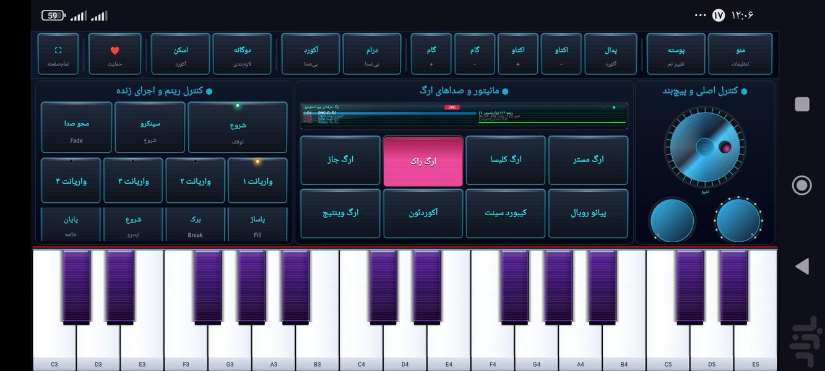Lower the octave with اکتاو minus
The width and height of the screenshot is (825, 371).
pos(561,54)
